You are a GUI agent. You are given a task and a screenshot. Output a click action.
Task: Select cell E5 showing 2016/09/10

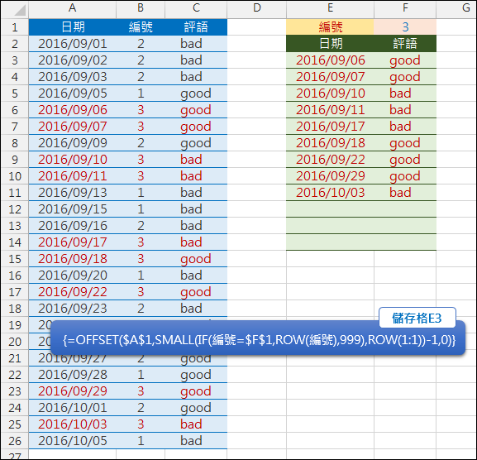point(330,93)
